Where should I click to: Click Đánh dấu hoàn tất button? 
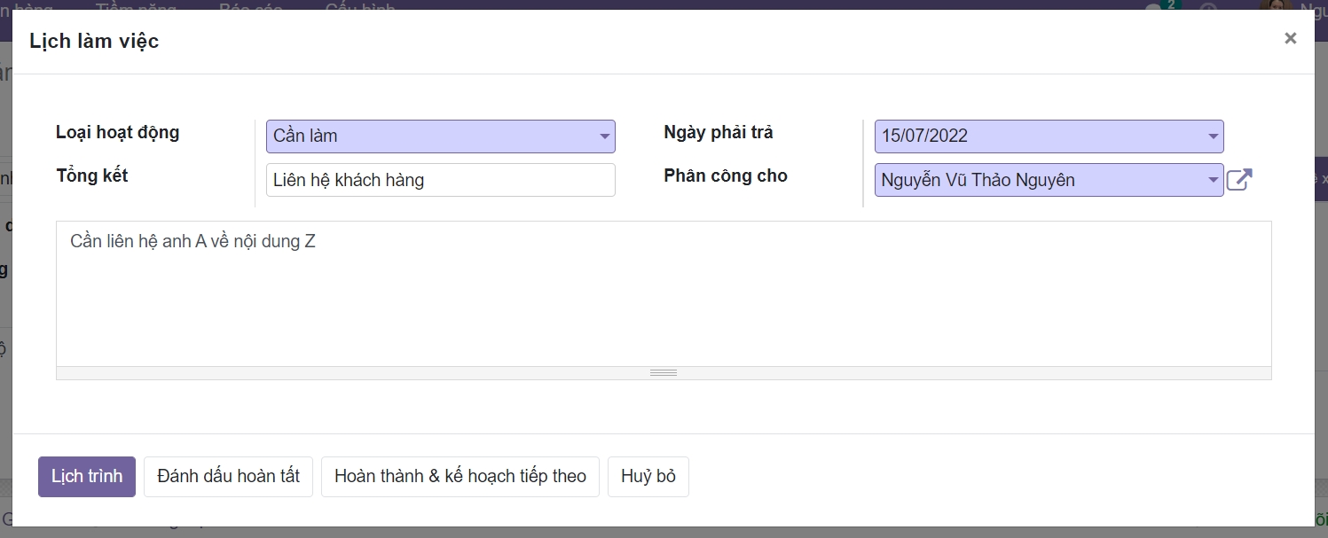point(228,477)
